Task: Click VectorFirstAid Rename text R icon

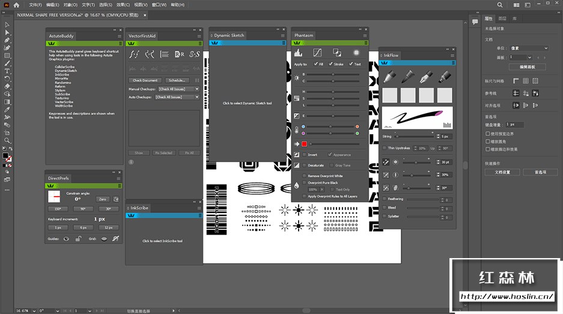Action: (x=179, y=54)
